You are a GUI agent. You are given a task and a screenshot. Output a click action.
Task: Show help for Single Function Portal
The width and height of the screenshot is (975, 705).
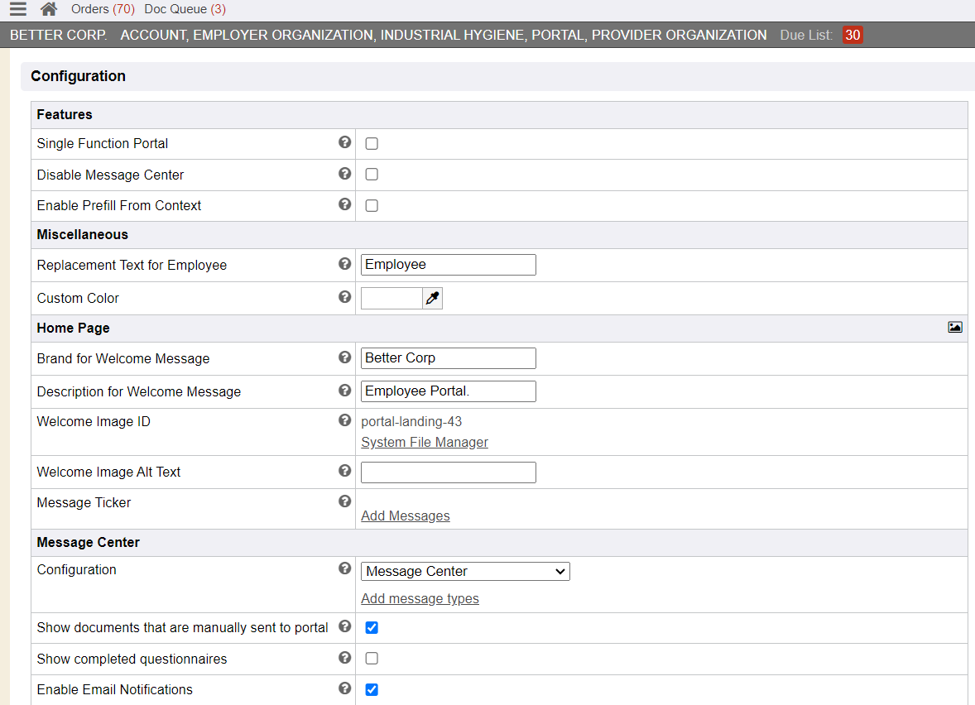[x=345, y=142]
